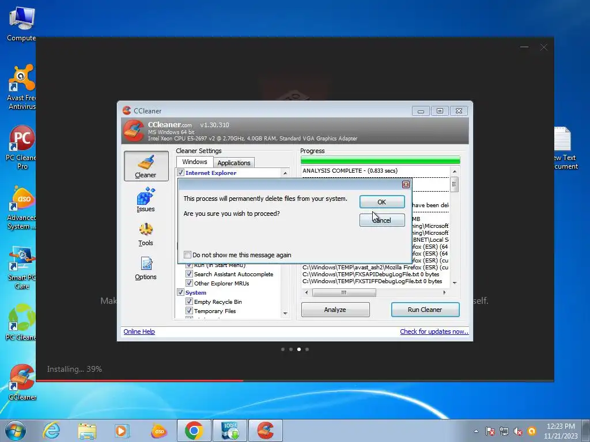Click the results list vertical scrollbar thumb
The height and width of the screenshot is (442, 590).
454,184
